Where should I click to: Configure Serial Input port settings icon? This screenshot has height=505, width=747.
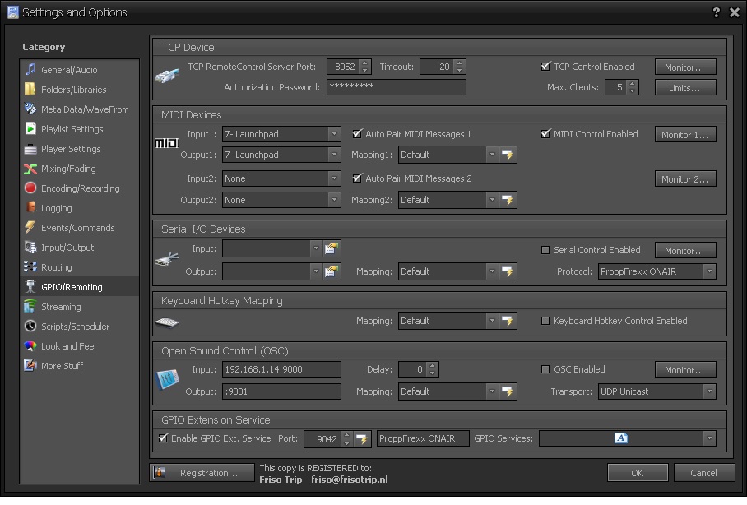coord(331,248)
